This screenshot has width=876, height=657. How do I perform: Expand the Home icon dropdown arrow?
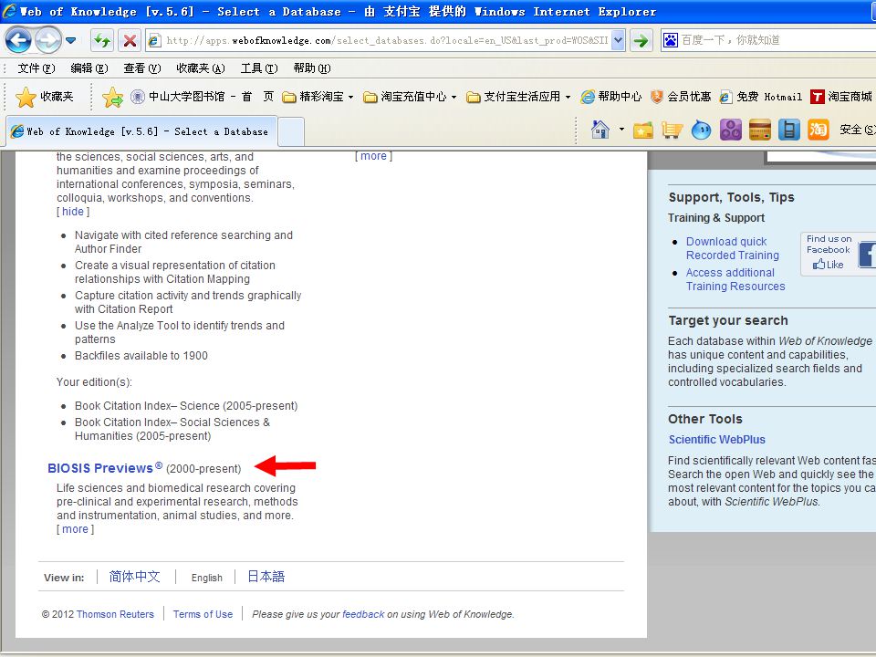pyautogui.click(x=621, y=130)
